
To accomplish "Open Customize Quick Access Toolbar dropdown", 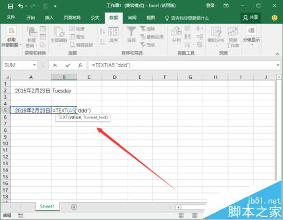I will click(55, 6).
